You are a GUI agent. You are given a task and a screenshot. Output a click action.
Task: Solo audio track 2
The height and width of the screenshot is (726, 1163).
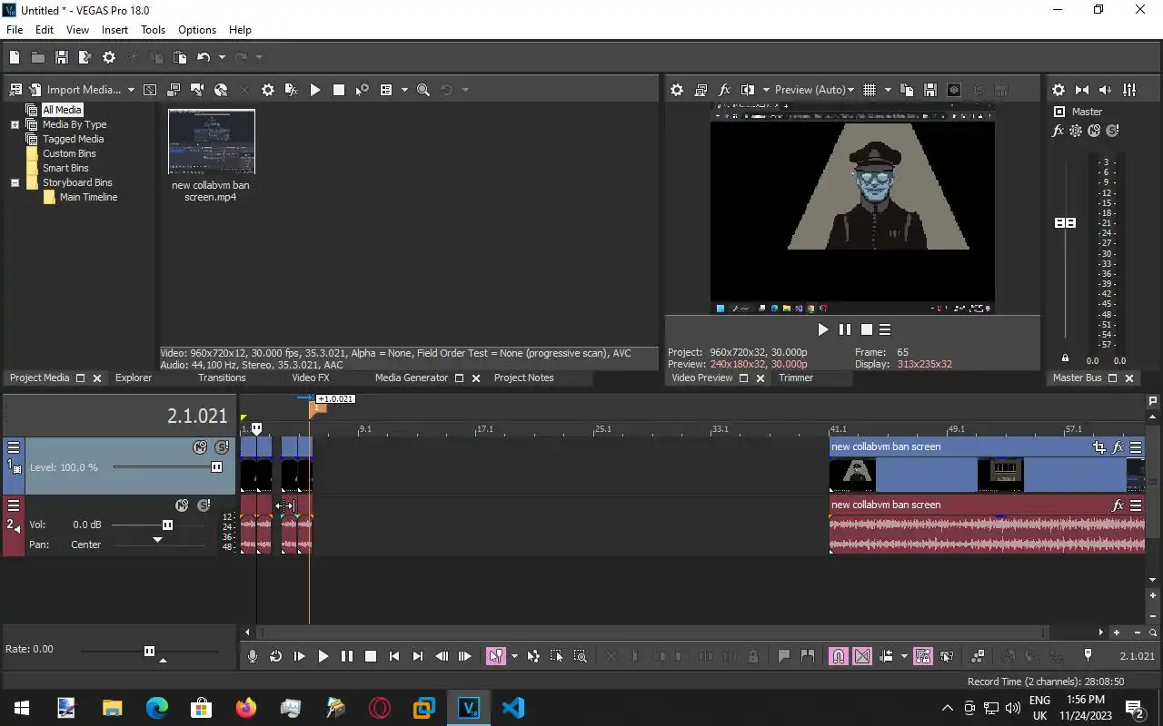(x=203, y=505)
